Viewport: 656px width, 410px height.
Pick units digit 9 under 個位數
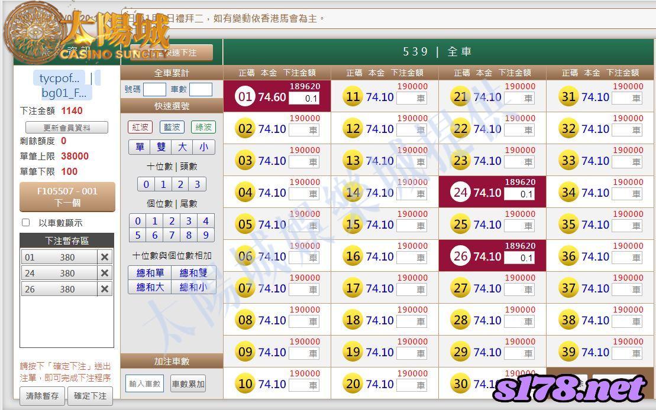pyautogui.click(x=206, y=235)
